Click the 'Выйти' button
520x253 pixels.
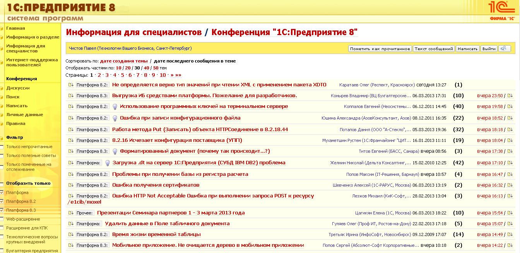pos(489,49)
